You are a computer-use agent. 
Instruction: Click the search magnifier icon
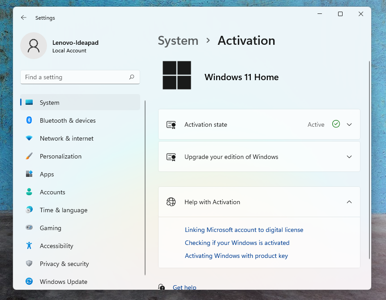click(x=132, y=77)
